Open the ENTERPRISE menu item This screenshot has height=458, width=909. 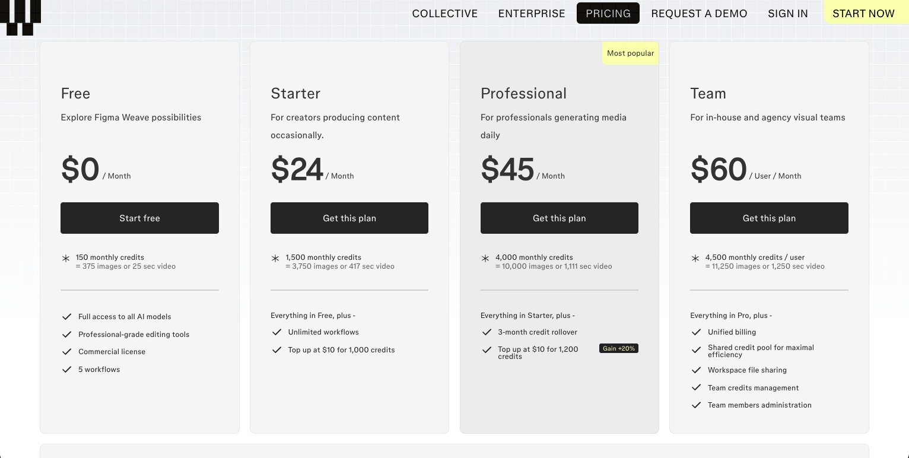point(532,13)
